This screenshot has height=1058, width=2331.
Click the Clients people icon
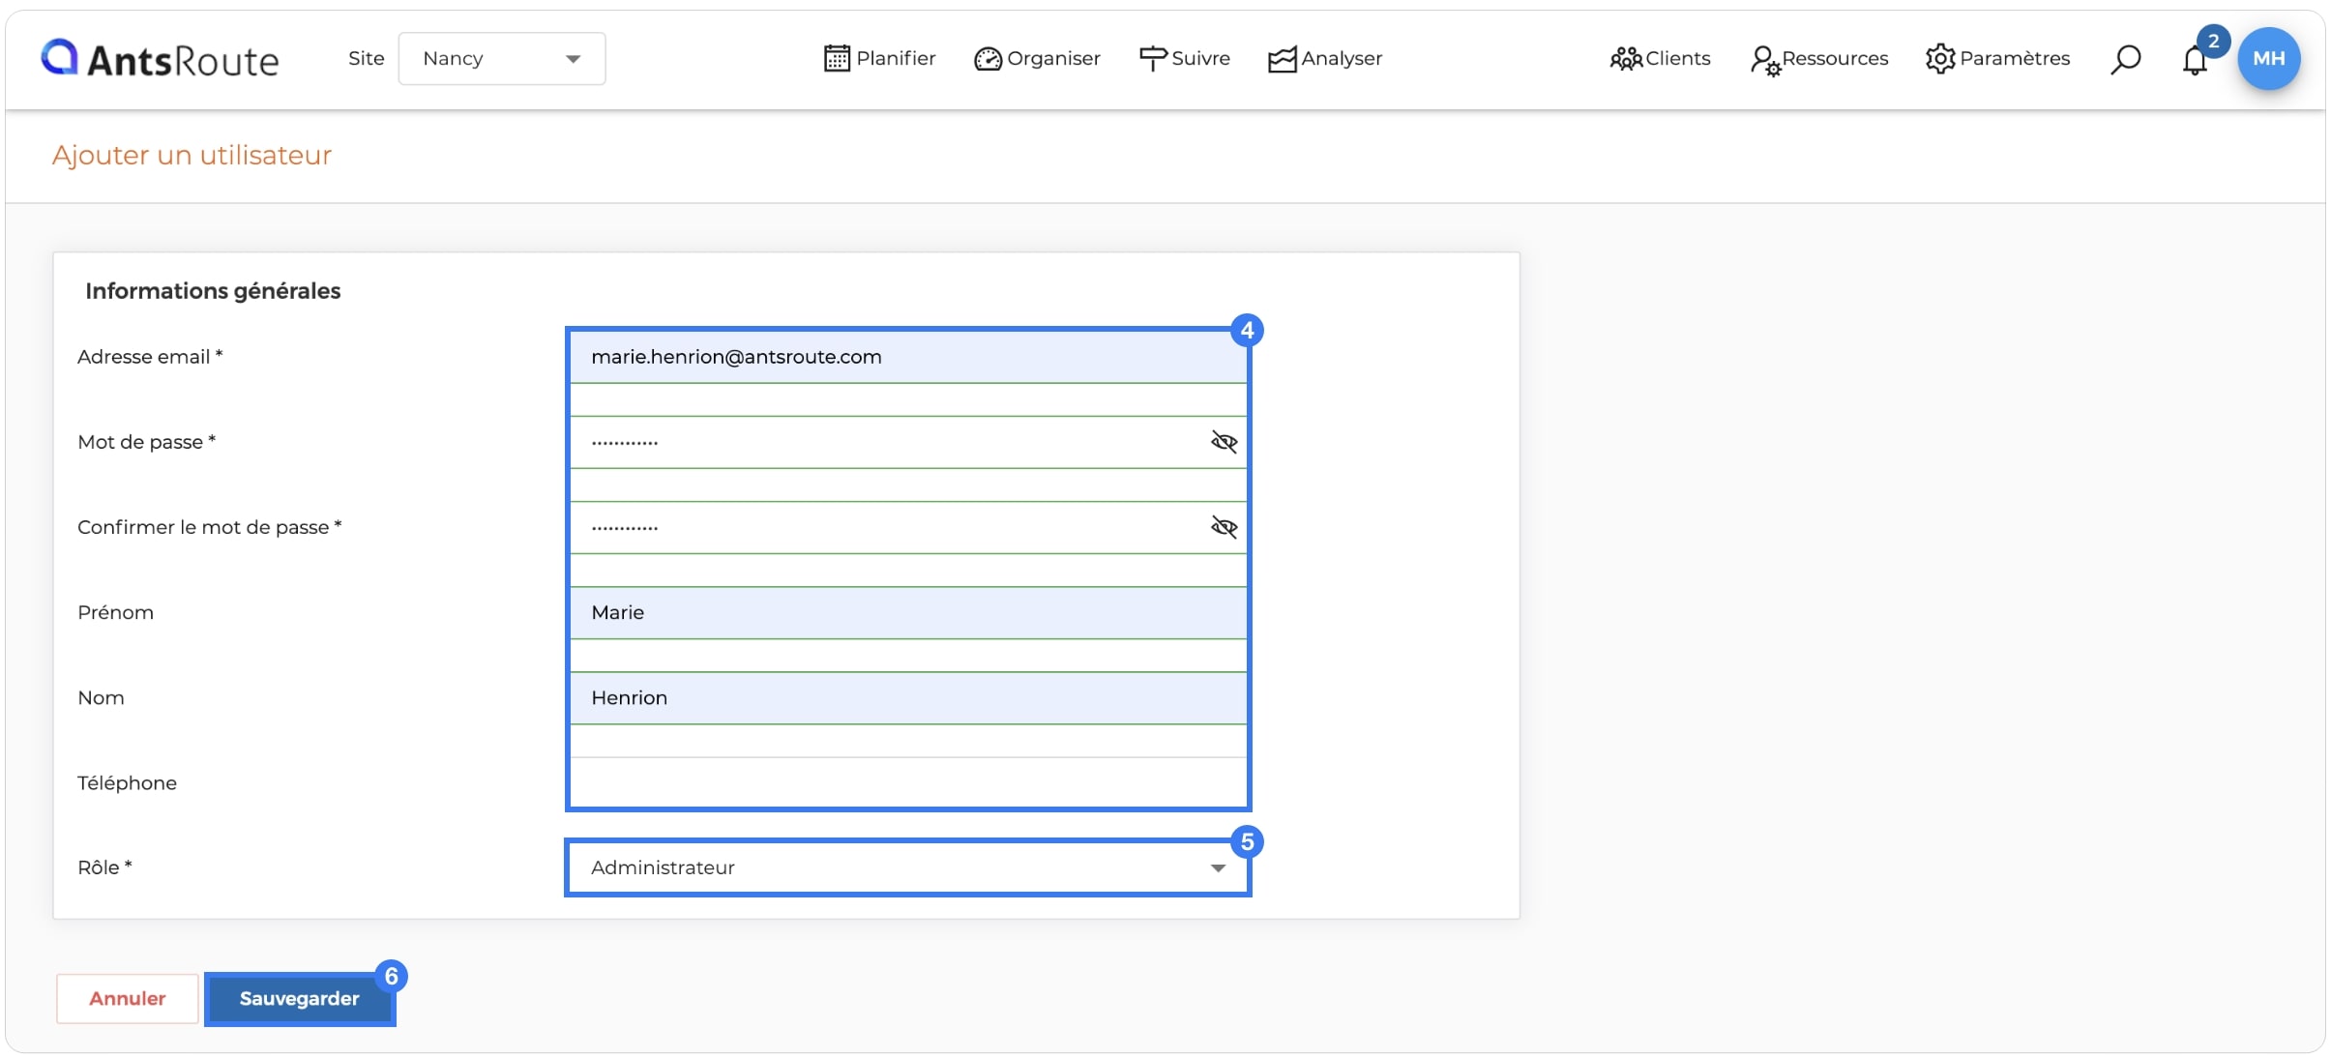click(x=1626, y=59)
